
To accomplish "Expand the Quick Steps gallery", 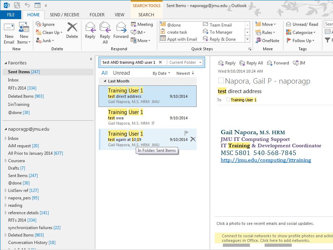I will pyautogui.click(x=247, y=39).
